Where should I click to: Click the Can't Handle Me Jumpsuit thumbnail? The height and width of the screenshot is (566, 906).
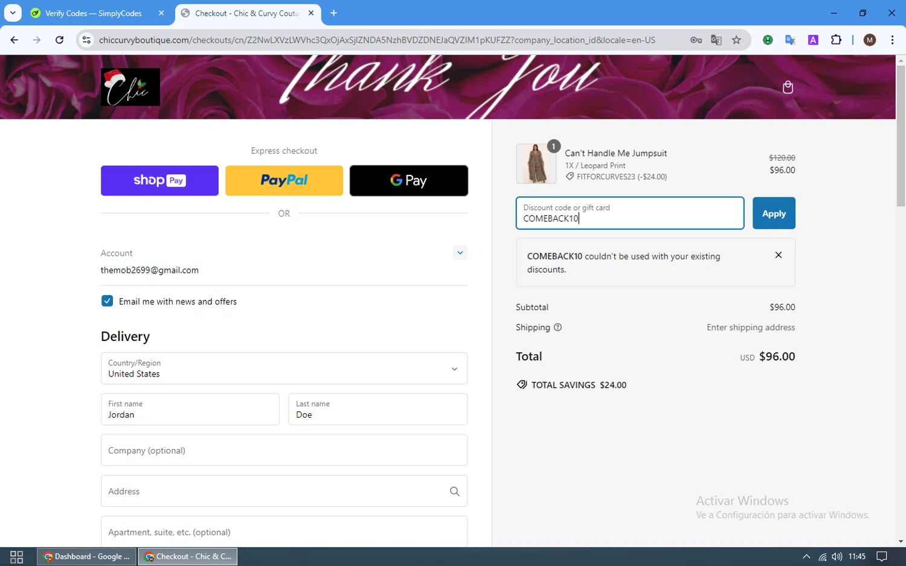coord(536,164)
